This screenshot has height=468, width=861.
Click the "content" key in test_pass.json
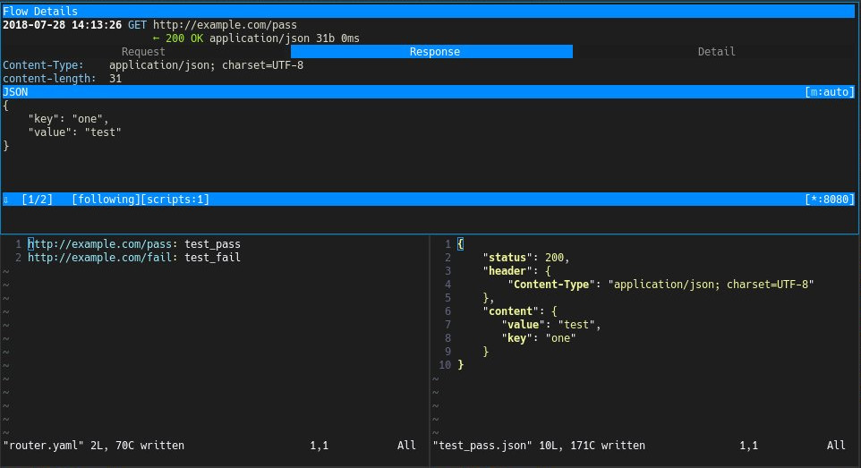(x=511, y=311)
